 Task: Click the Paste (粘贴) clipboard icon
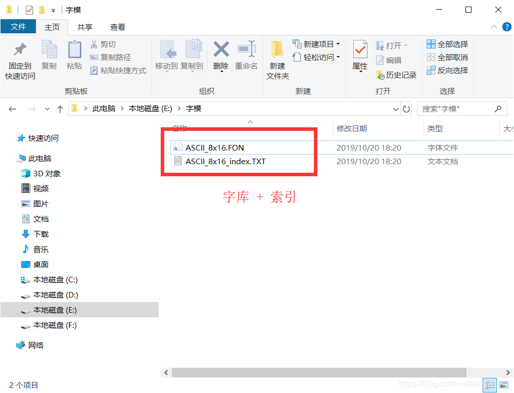tap(75, 50)
